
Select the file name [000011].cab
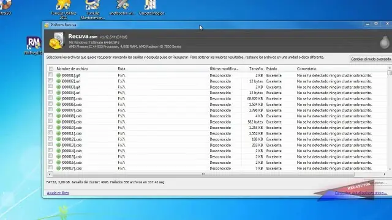[72, 133]
